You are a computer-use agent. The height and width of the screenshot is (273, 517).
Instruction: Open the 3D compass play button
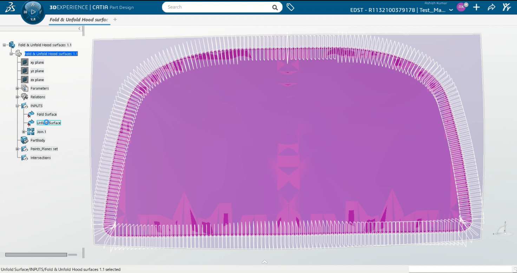33,12
